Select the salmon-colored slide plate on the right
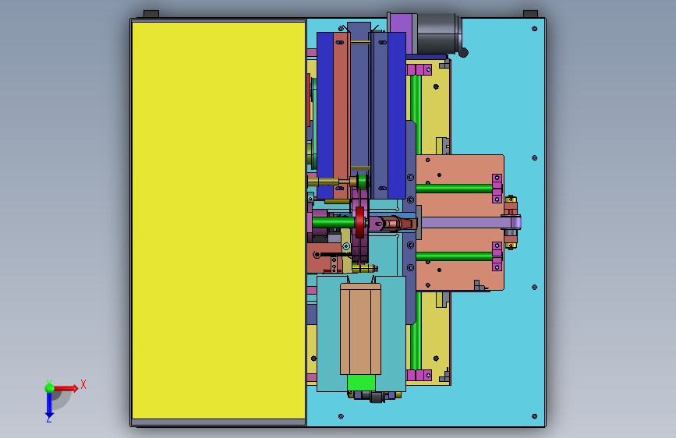This screenshot has height=438, width=676. point(460,222)
